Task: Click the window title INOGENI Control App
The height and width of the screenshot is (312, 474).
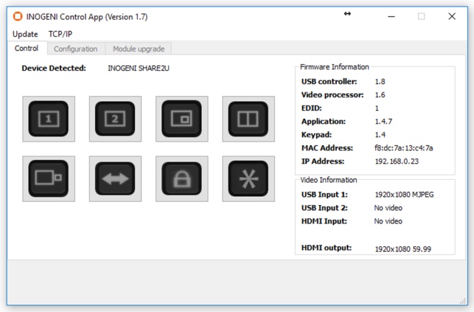Action: [x=87, y=17]
